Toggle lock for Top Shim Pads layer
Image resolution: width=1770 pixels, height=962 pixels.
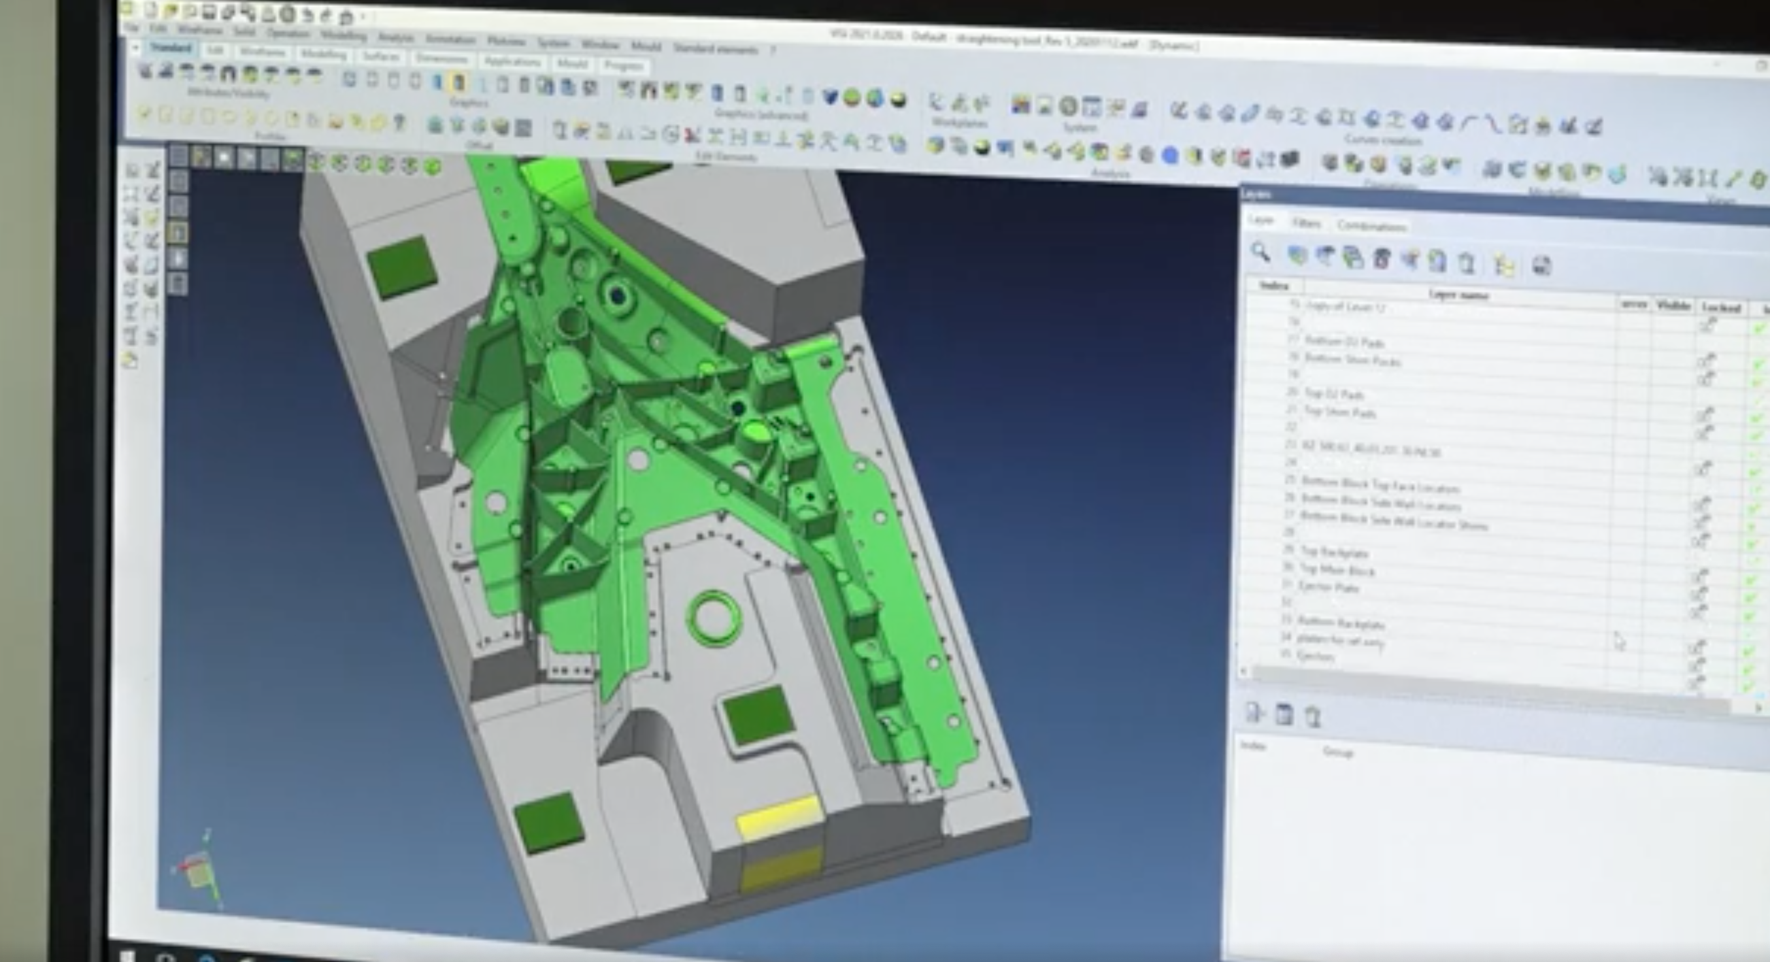pyautogui.click(x=1705, y=414)
